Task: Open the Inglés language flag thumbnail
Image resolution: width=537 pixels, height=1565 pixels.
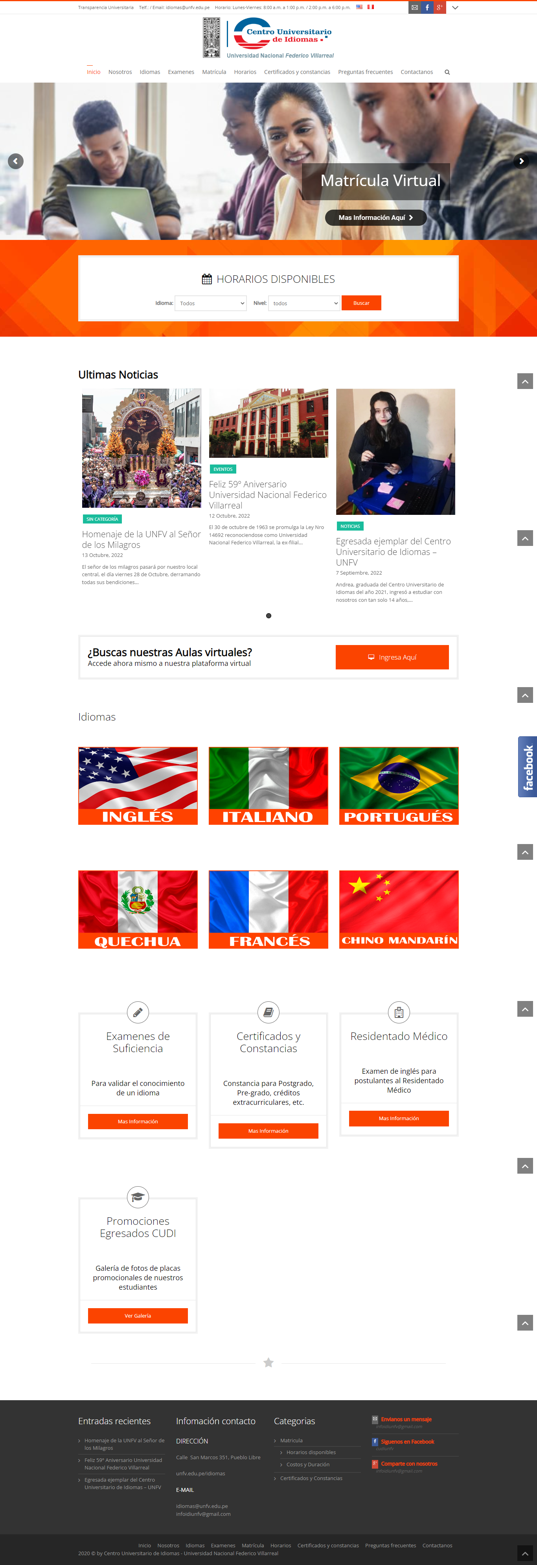Action: click(x=138, y=785)
